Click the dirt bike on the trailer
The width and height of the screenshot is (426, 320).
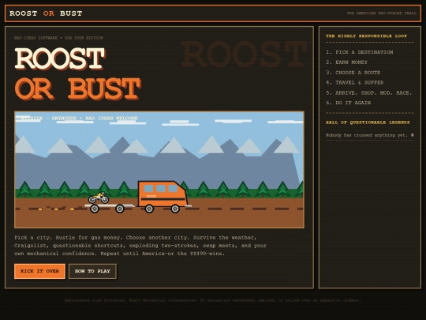tap(99, 198)
